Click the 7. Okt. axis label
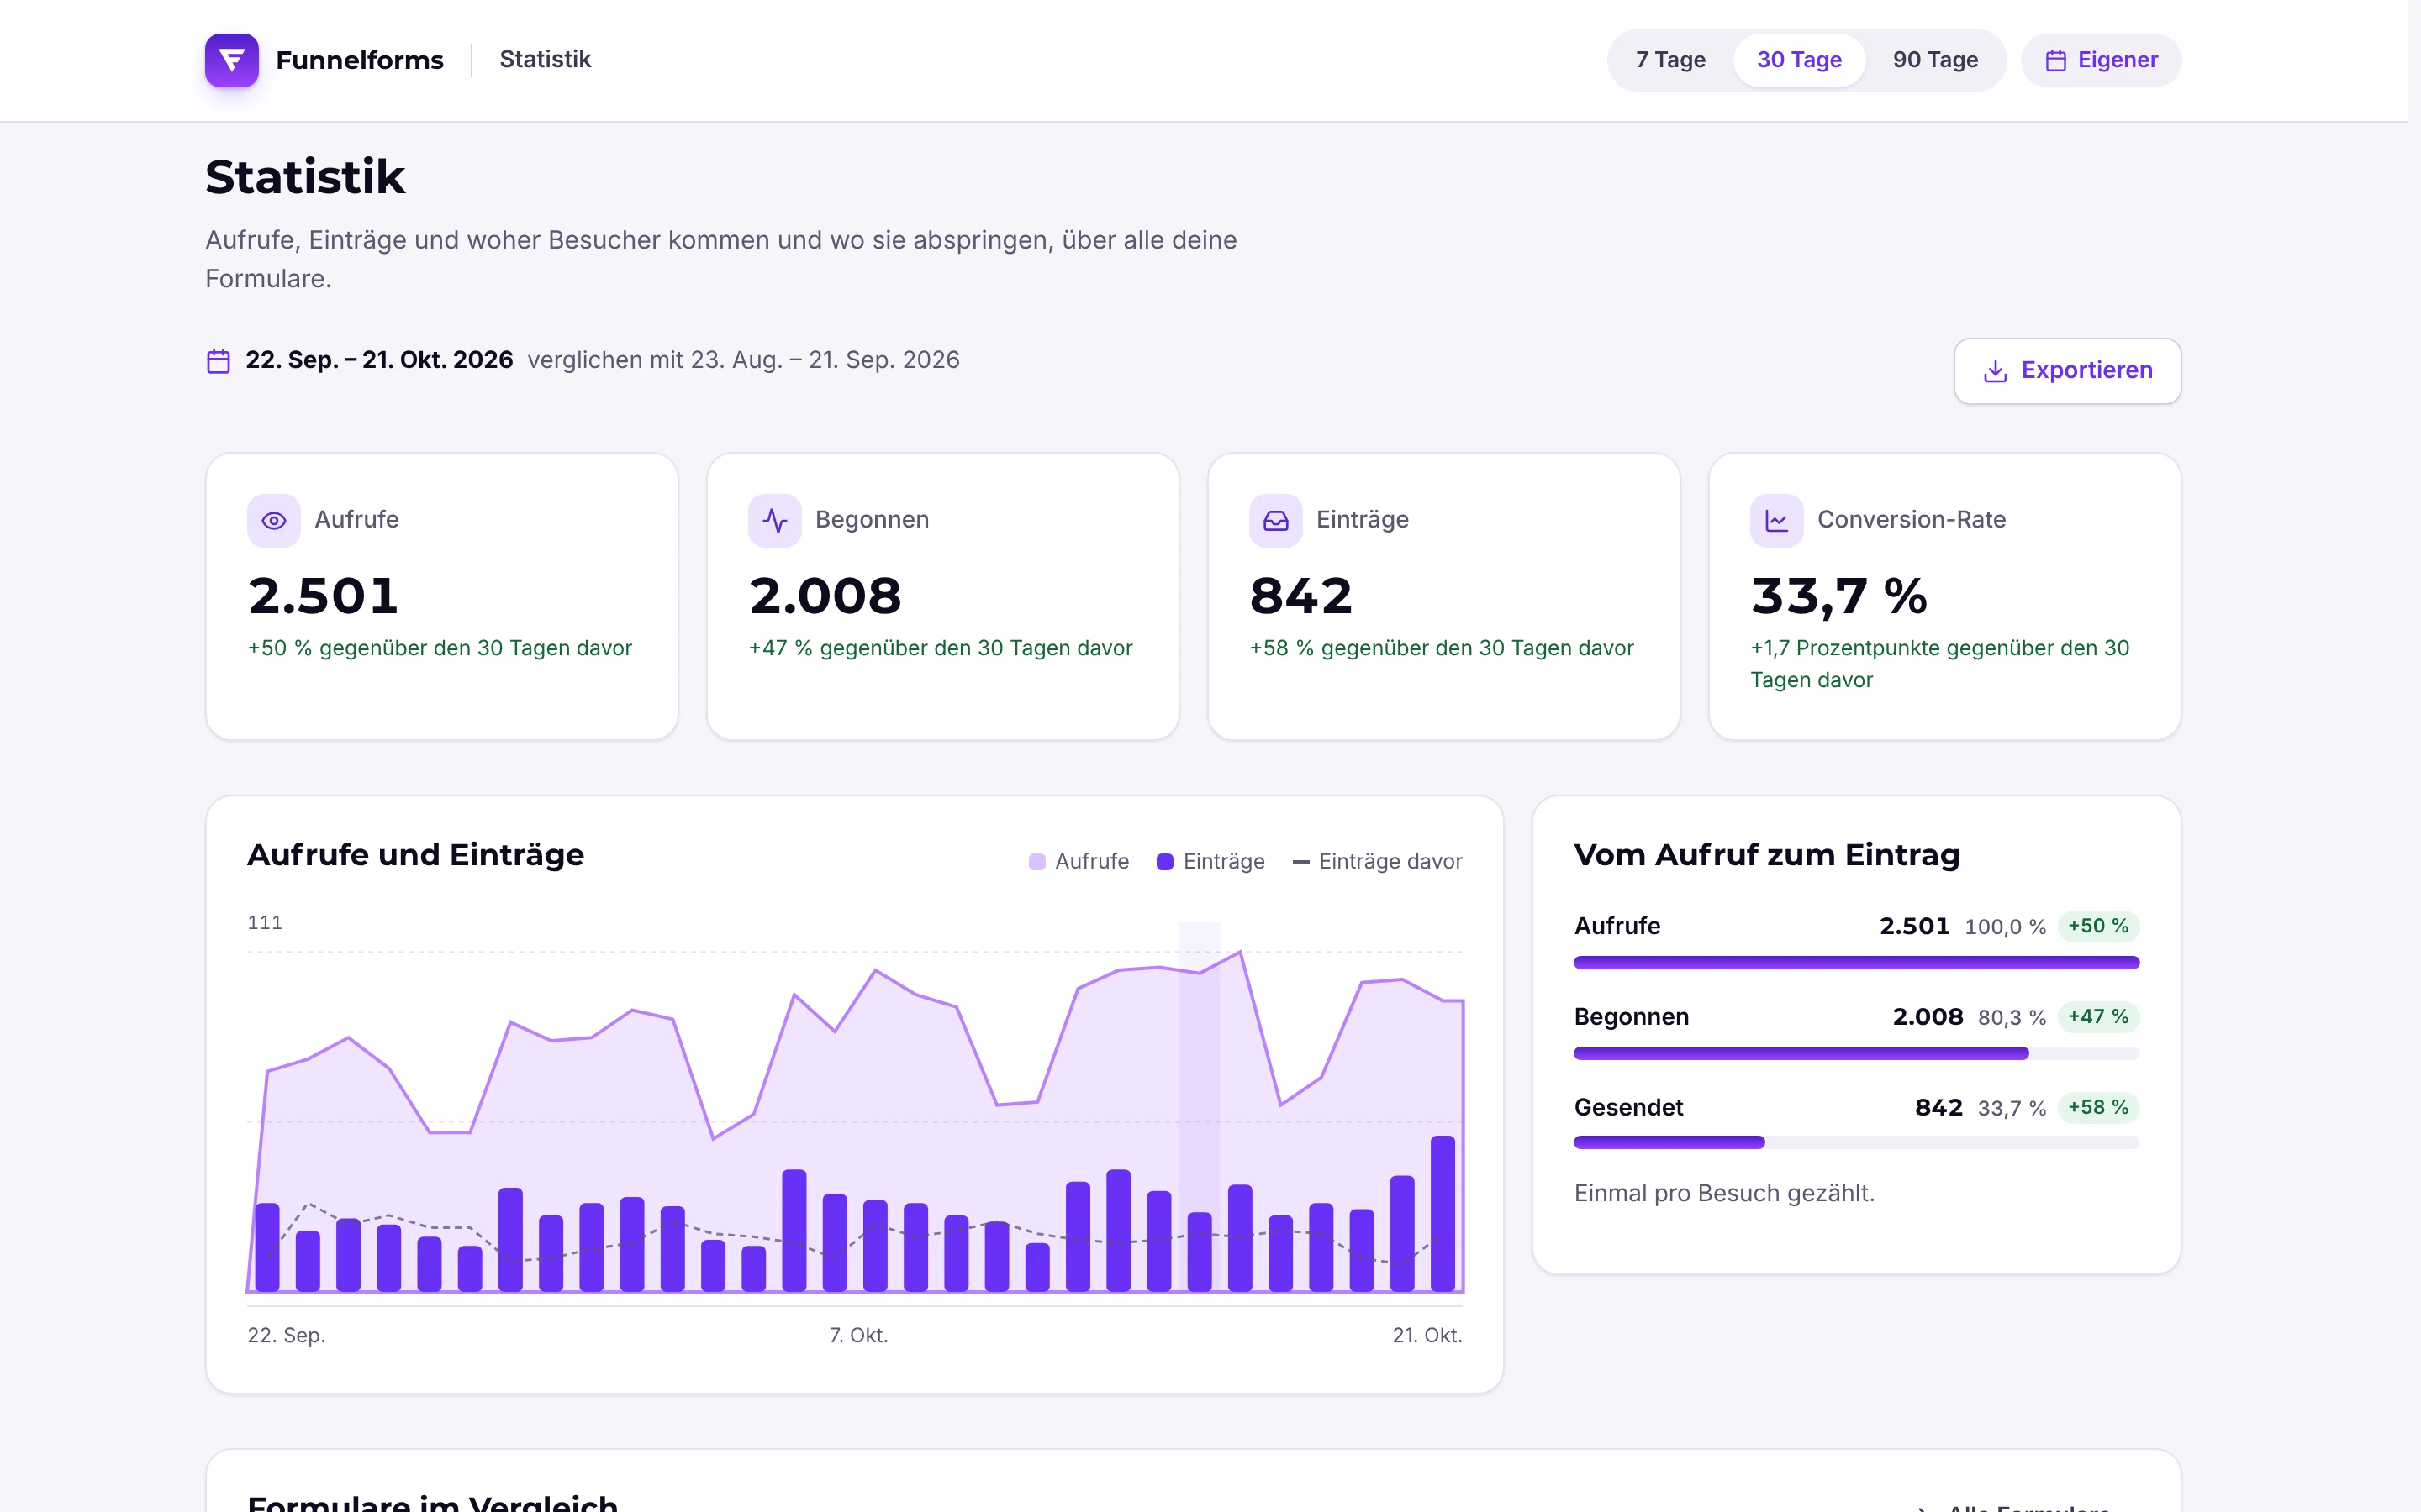Screen dimensions: 2421x1512 coord(858,1335)
